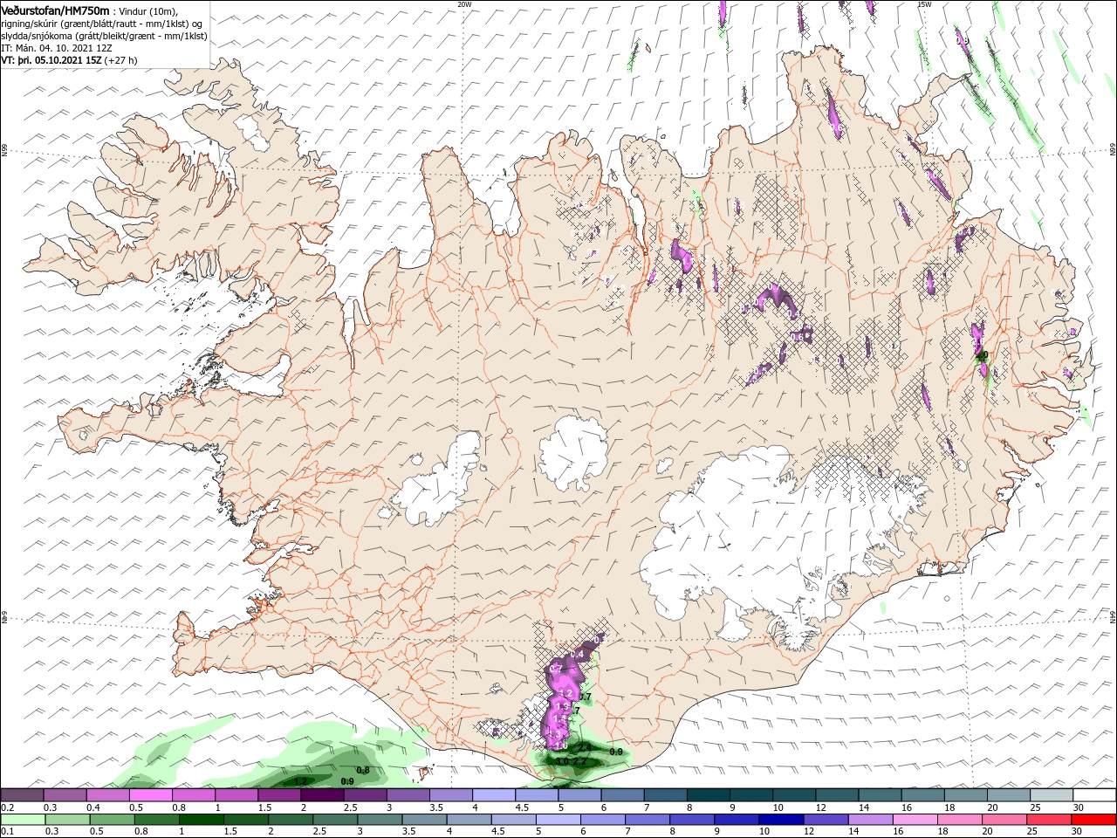Pick the bright red 30 swatch in rain scale
This screenshot has width=1117, height=838.
click(x=1094, y=820)
